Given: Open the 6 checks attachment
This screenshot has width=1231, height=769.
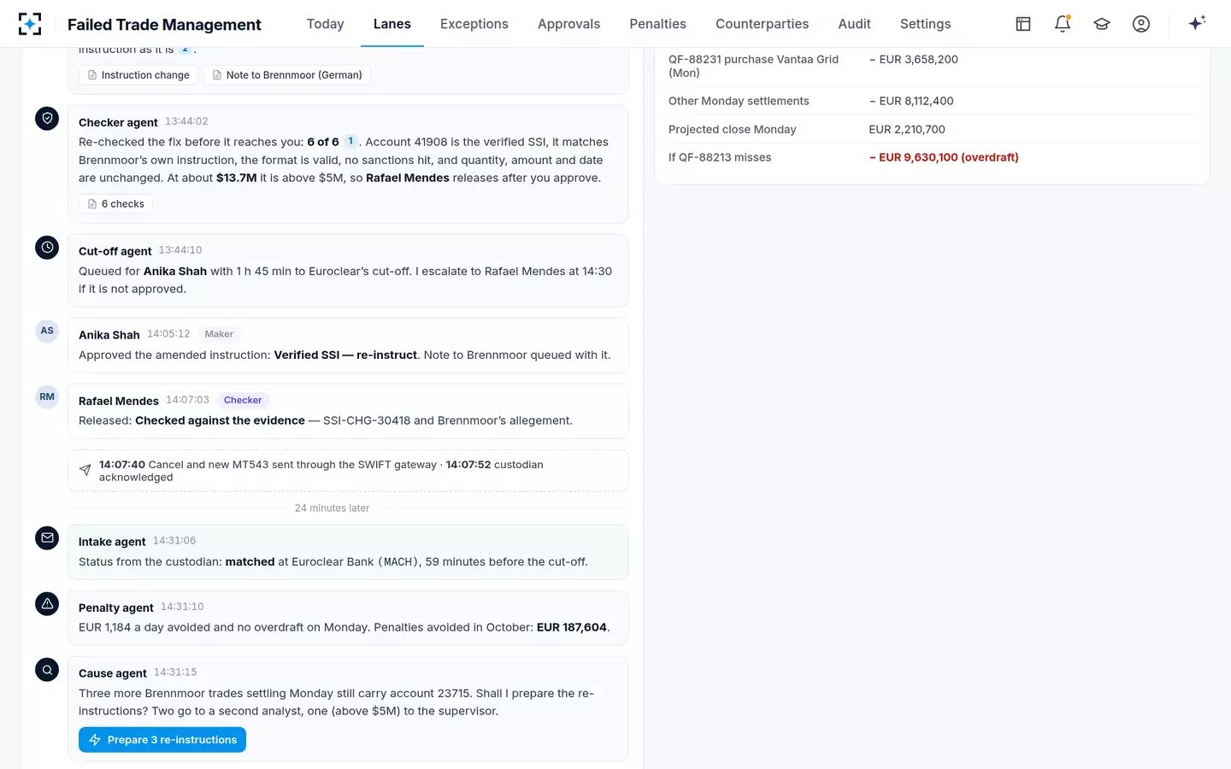Looking at the screenshot, I should pos(116,204).
